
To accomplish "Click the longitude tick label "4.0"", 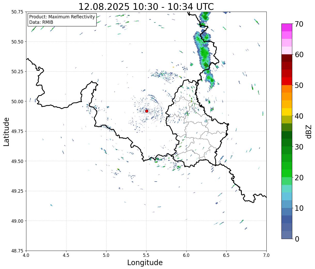I will tap(26, 255).
